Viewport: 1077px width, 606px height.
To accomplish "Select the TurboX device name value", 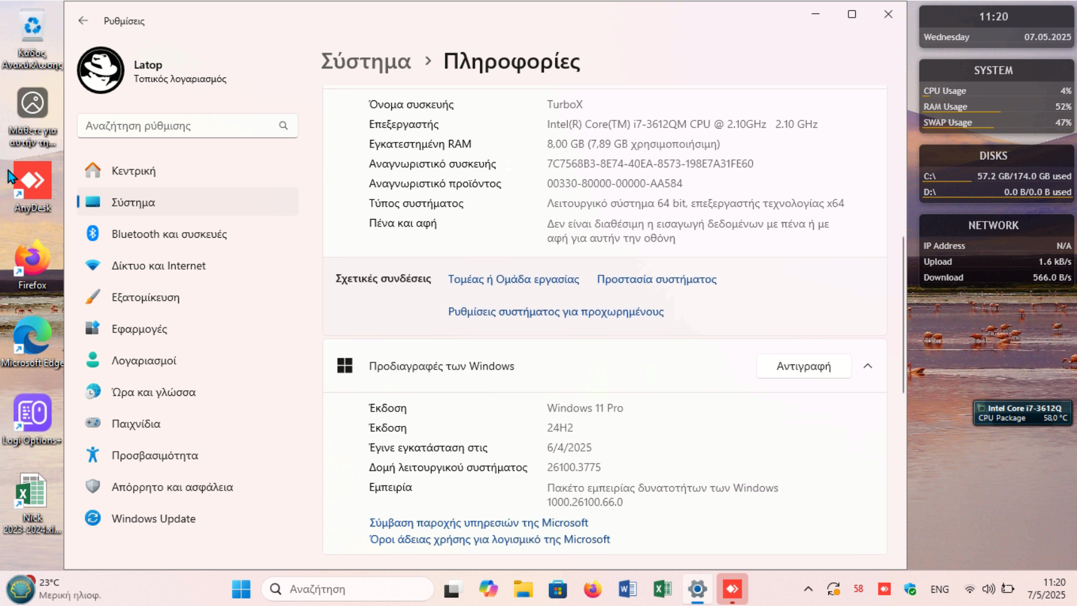I will coord(565,104).
